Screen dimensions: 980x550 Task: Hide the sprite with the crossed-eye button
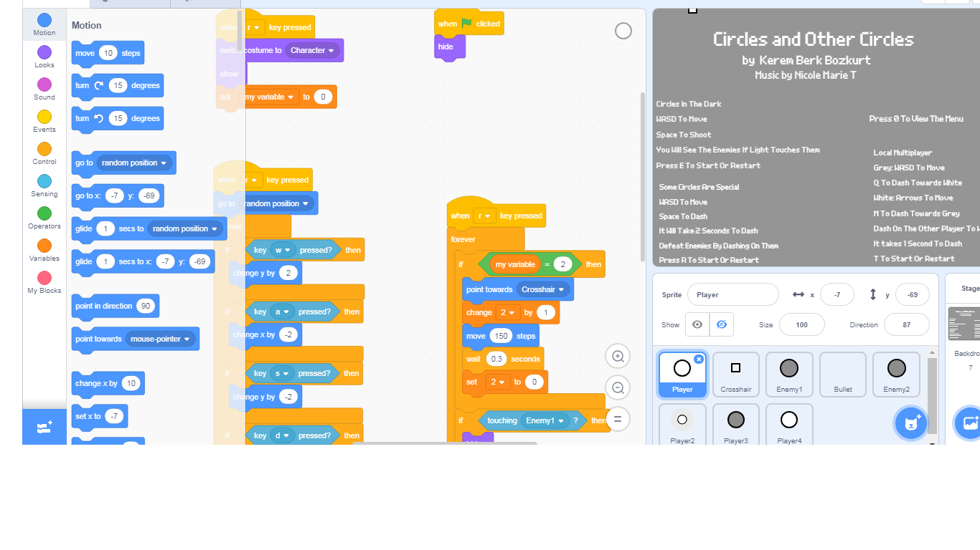pyautogui.click(x=722, y=324)
